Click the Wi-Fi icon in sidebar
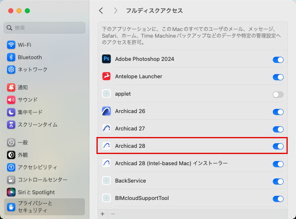Viewport: 296px width, 219px height. click(11, 45)
